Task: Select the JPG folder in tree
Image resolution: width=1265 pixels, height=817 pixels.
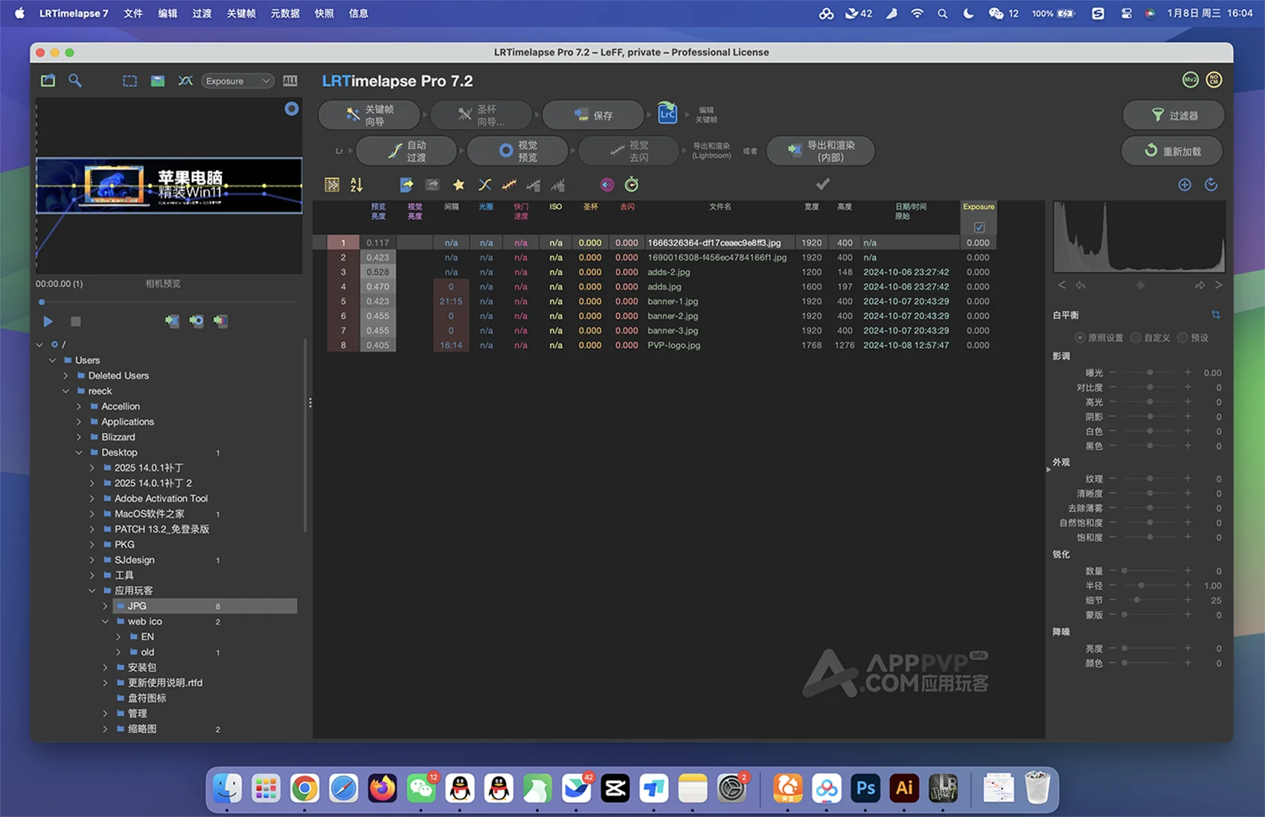Action: click(205, 606)
